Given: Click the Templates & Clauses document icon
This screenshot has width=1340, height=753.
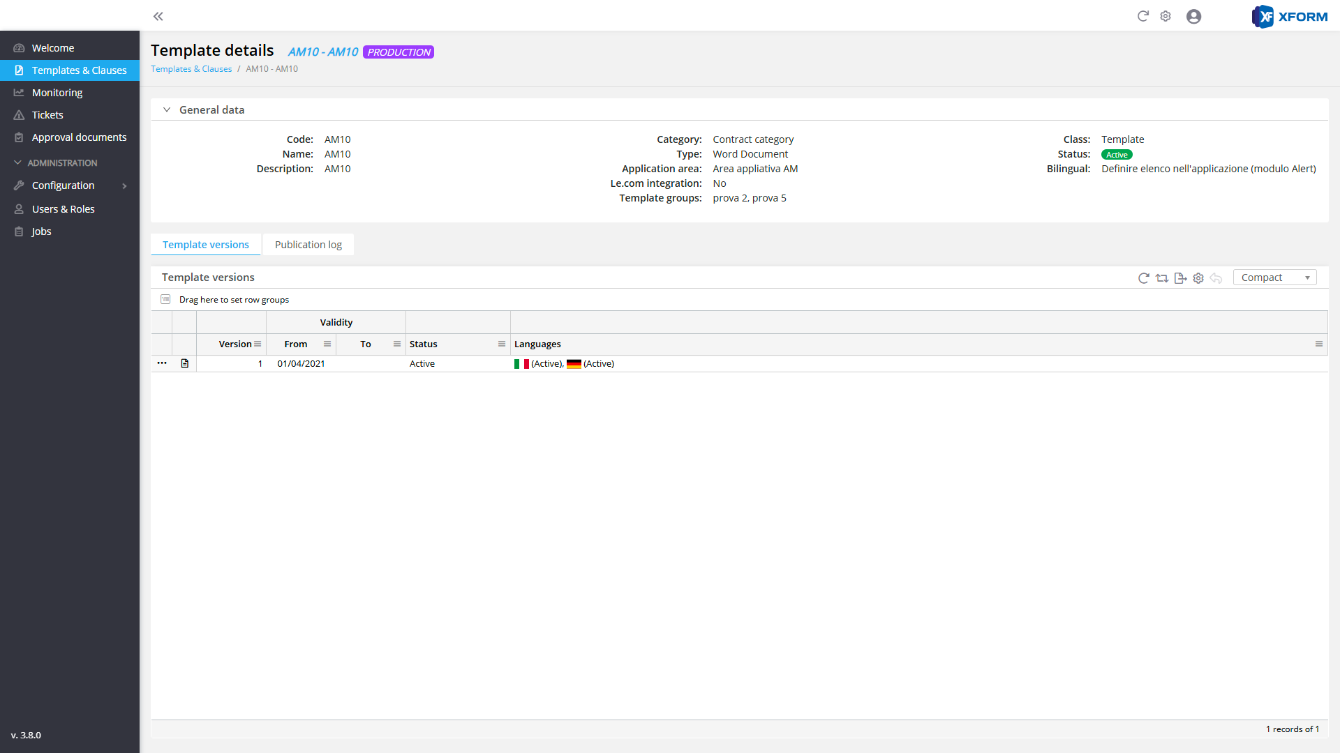Looking at the screenshot, I should [19, 70].
